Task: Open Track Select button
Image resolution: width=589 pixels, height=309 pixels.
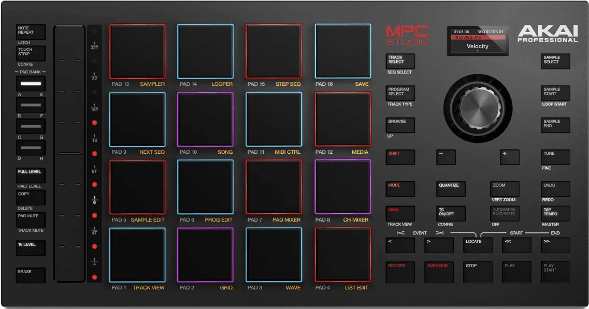Action: [400, 61]
